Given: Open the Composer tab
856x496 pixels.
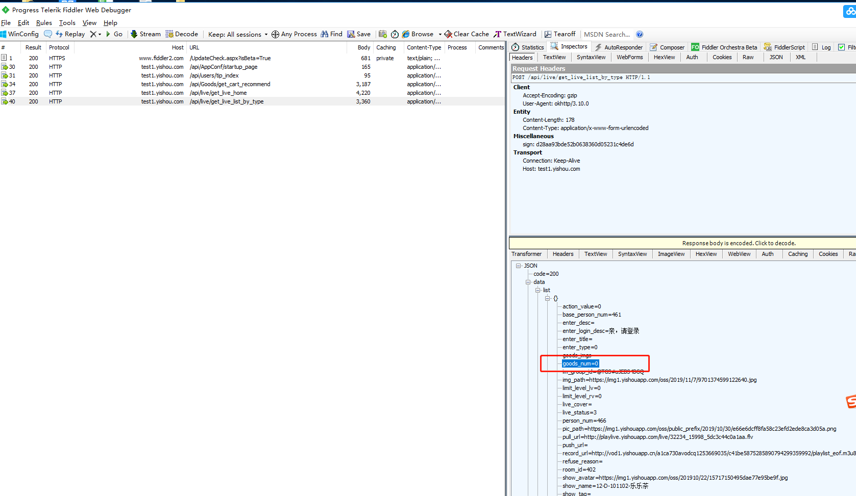Looking at the screenshot, I should pos(667,47).
